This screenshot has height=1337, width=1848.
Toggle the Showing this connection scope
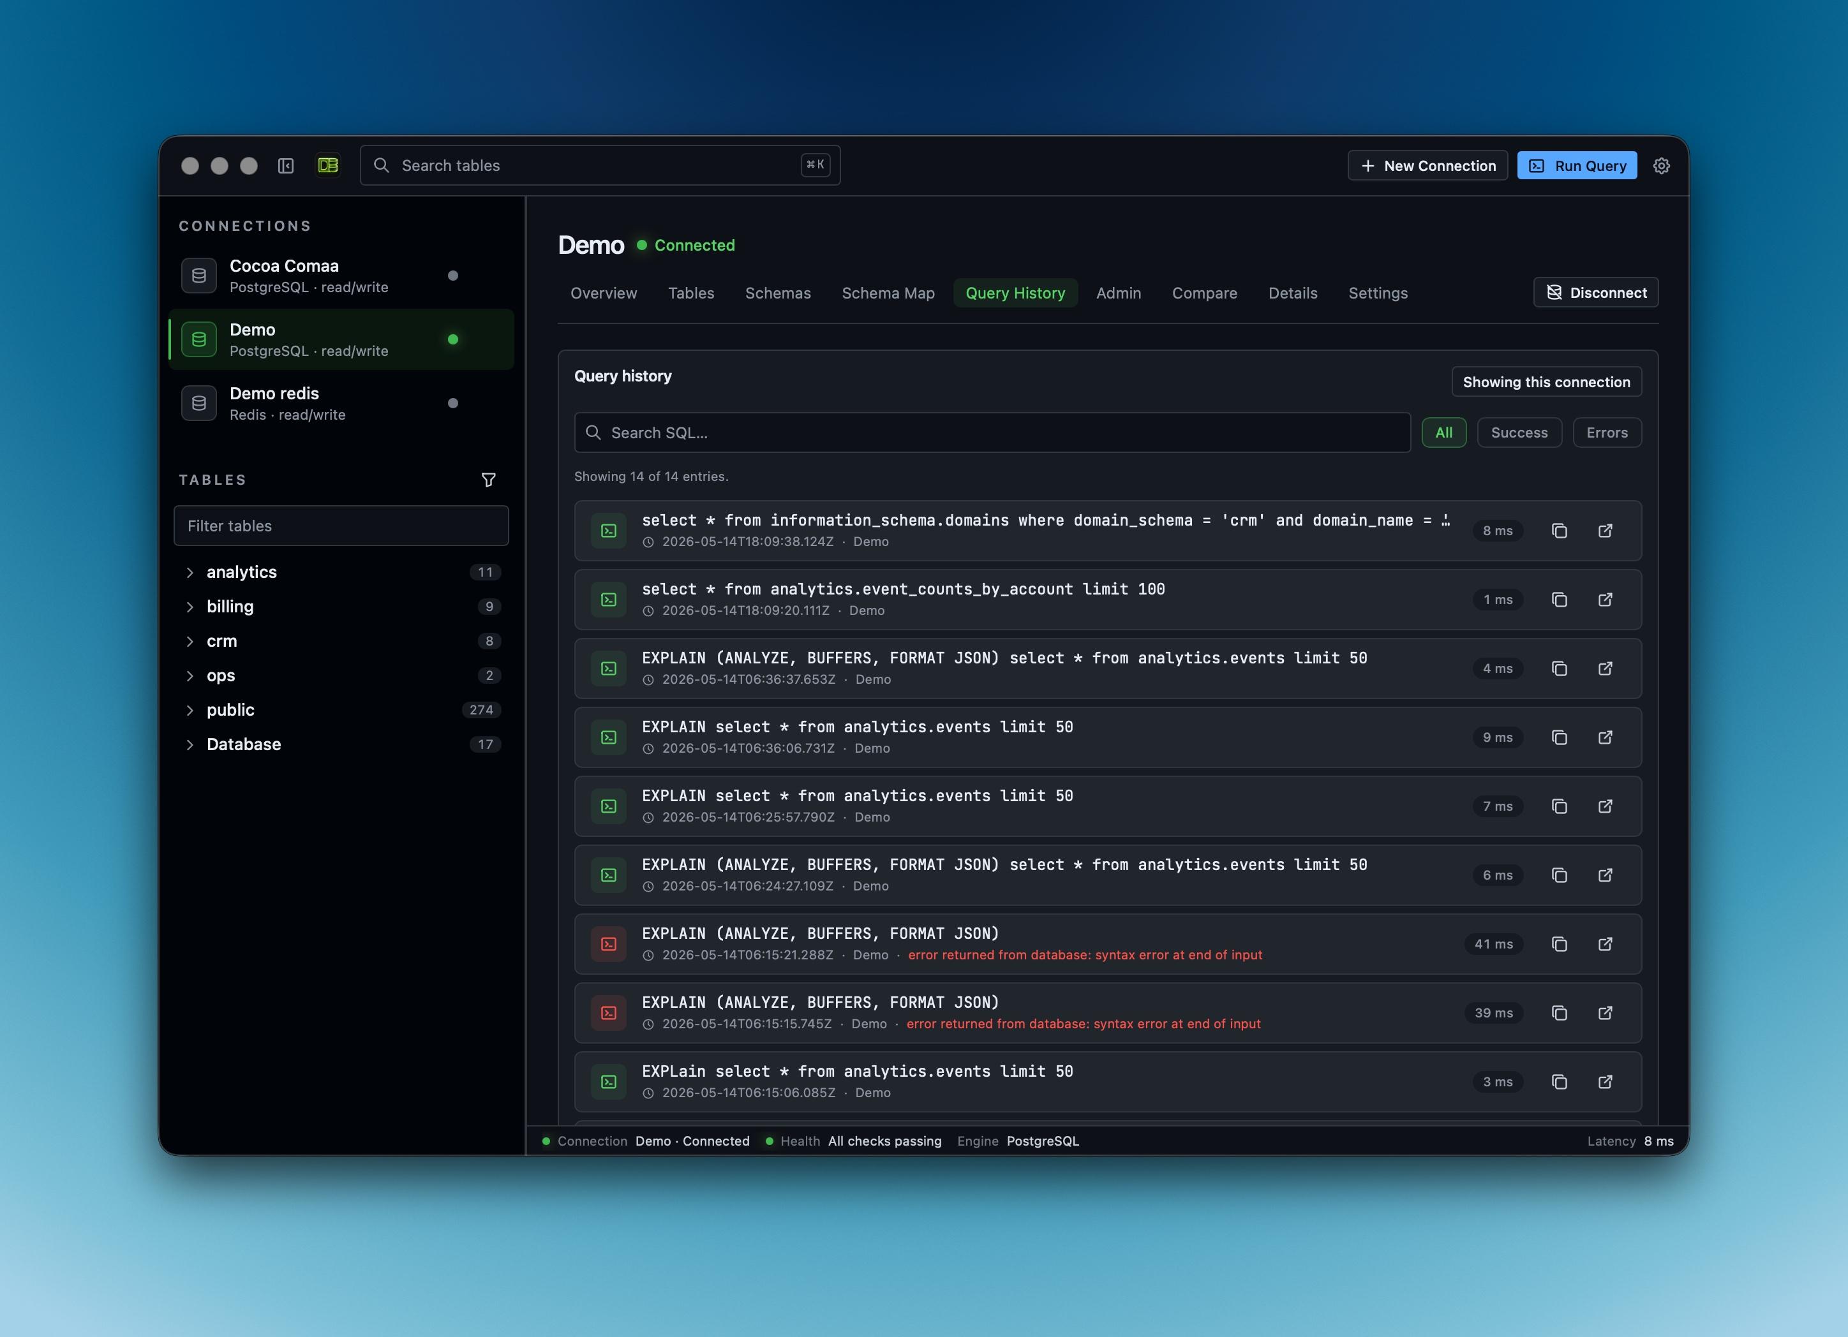[x=1546, y=382]
